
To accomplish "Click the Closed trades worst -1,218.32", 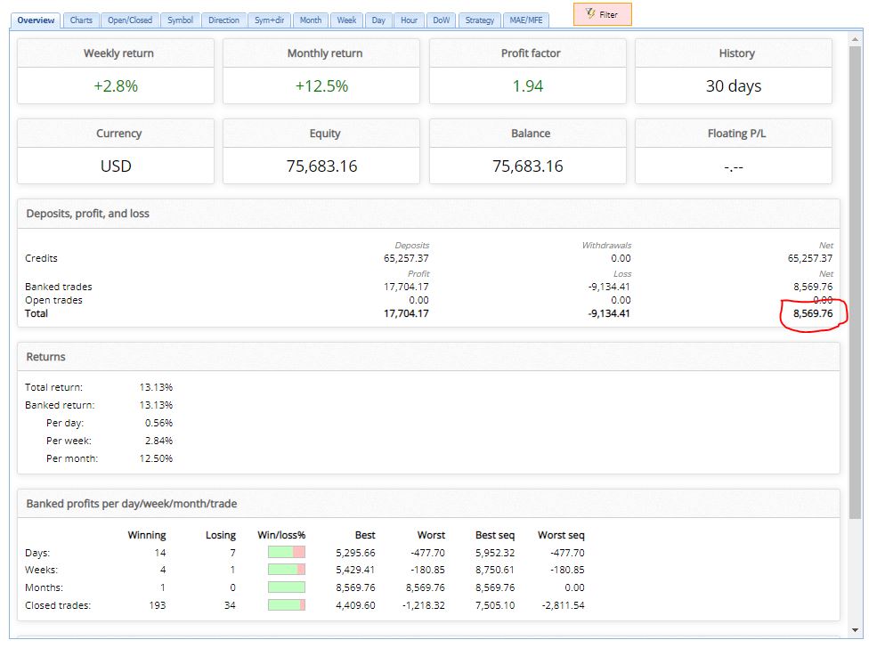I will point(423,605).
